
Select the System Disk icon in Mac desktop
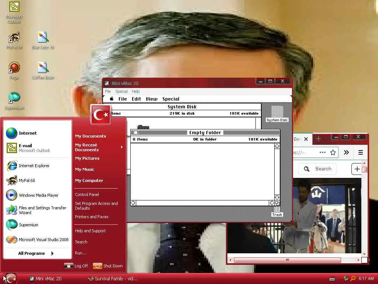277,114
